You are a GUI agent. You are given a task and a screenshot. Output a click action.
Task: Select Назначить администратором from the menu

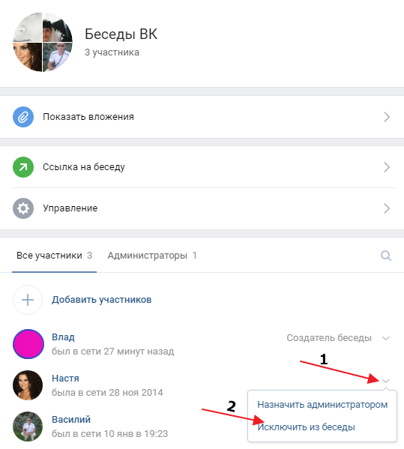(x=322, y=405)
